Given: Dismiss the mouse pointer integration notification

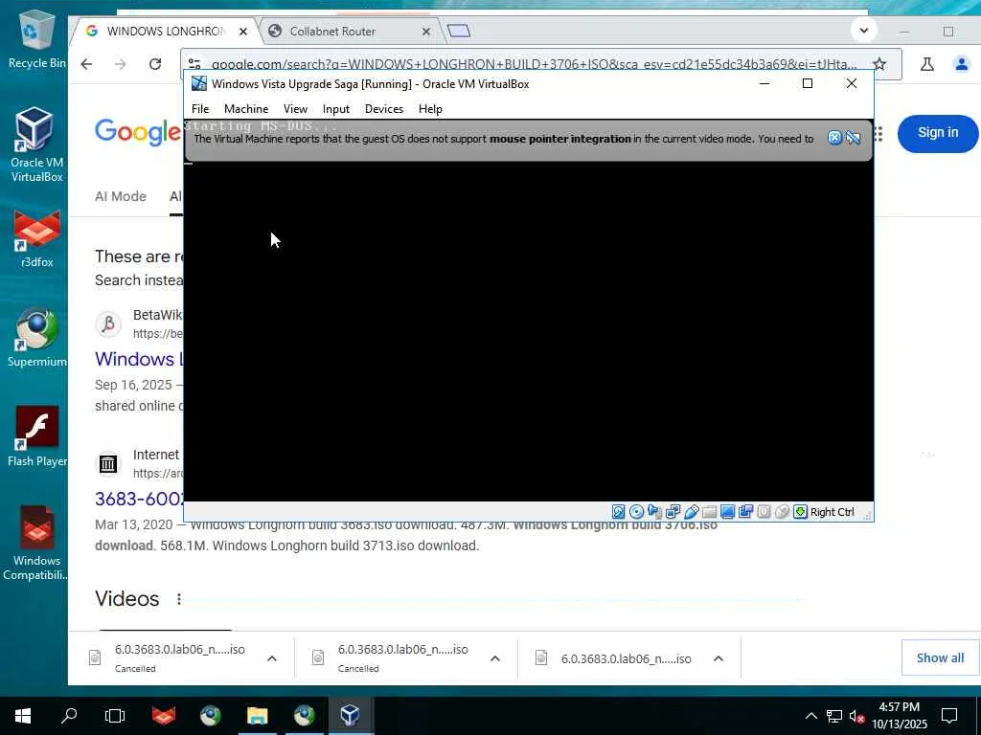Looking at the screenshot, I should pyautogui.click(x=834, y=138).
